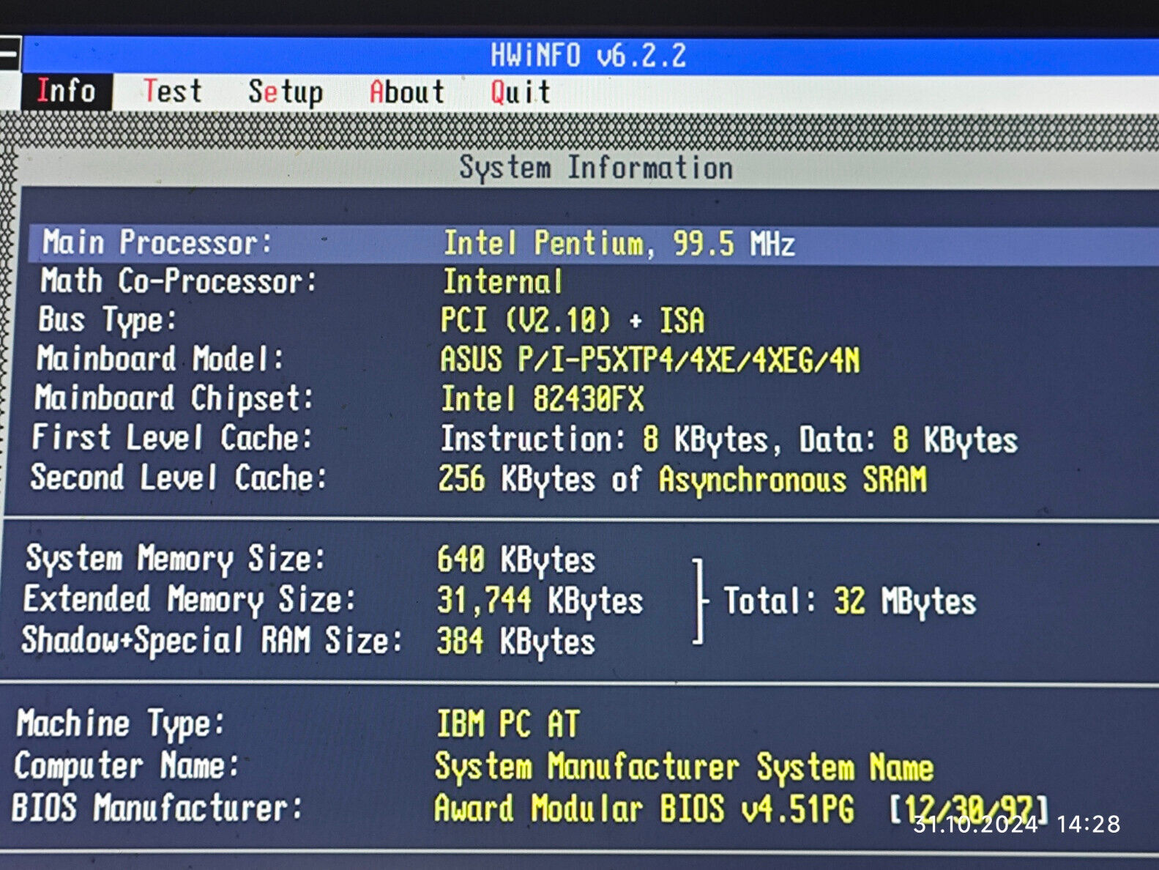Click the 'System Information' panel title
The width and height of the screenshot is (1159, 870).
pos(596,168)
